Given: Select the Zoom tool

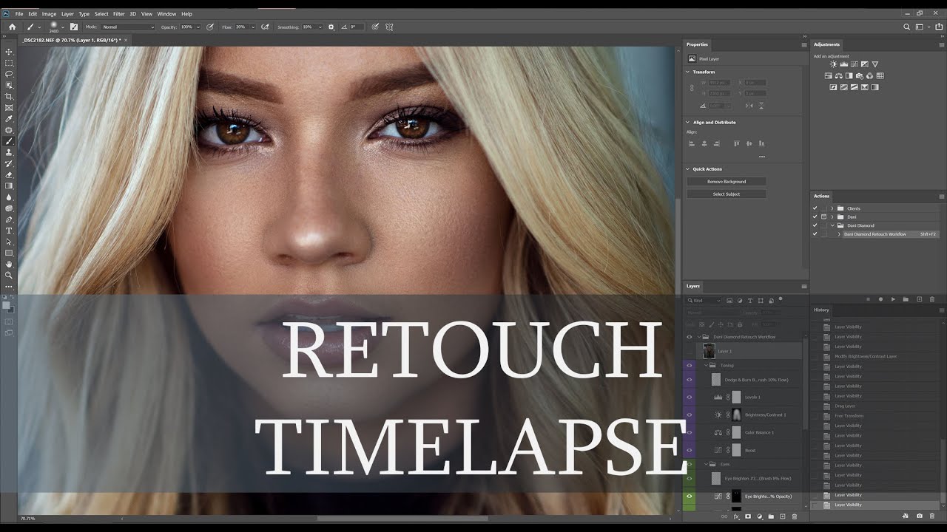Looking at the screenshot, I should pyautogui.click(x=9, y=275).
